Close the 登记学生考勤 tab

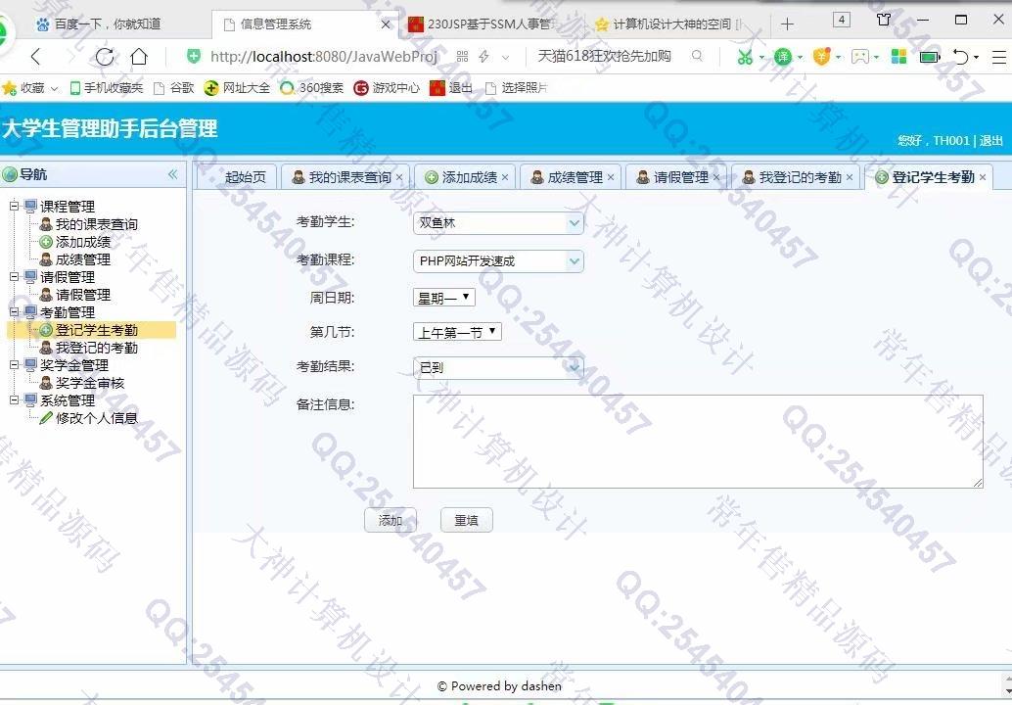[983, 177]
